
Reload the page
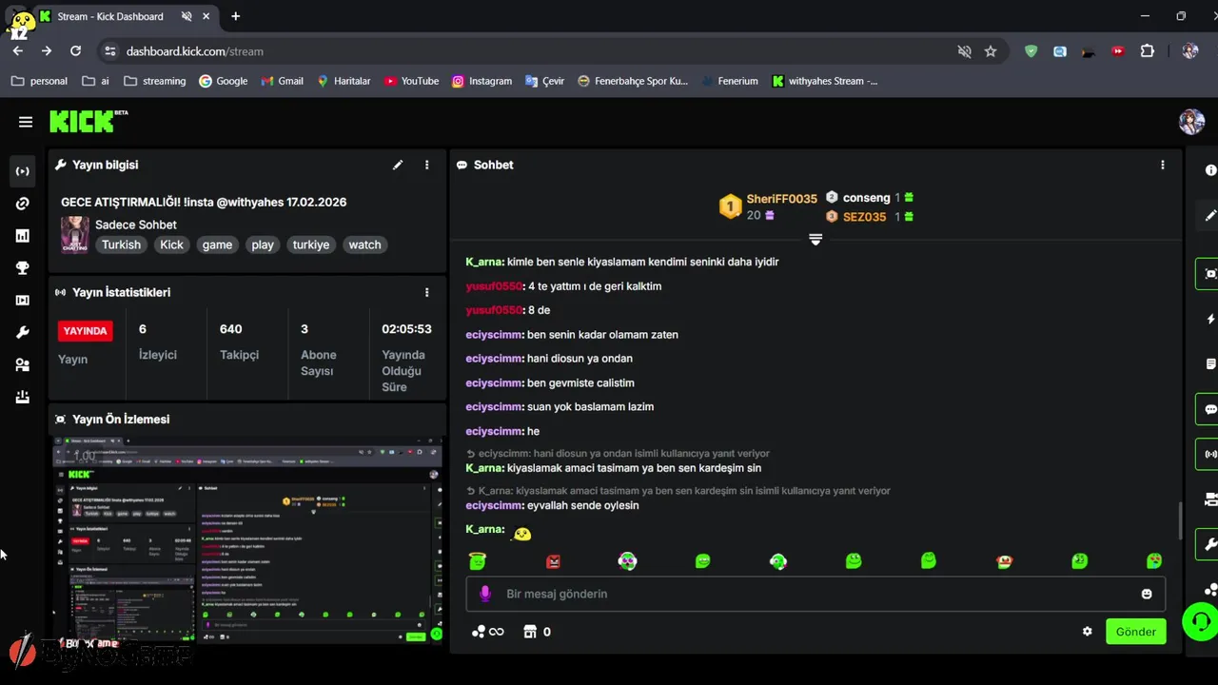pyautogui.click(x=75, y=51)
